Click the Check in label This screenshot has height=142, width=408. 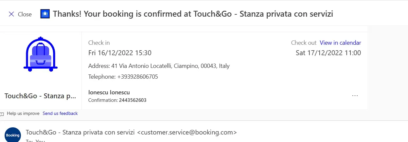[x=99, y=43]
